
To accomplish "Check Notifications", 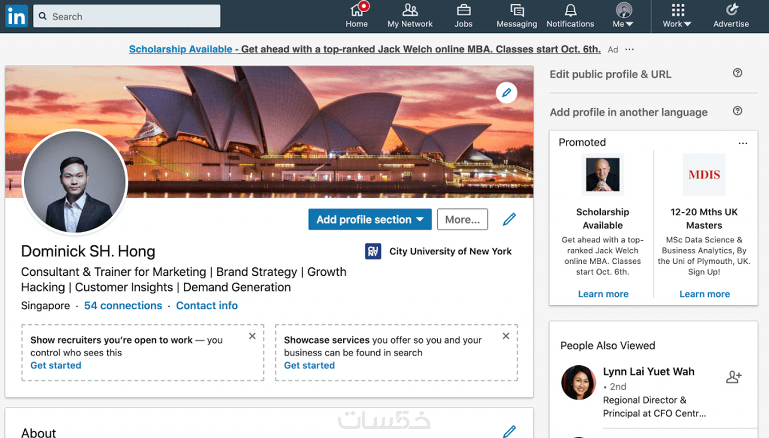I will tap(570, 15).
